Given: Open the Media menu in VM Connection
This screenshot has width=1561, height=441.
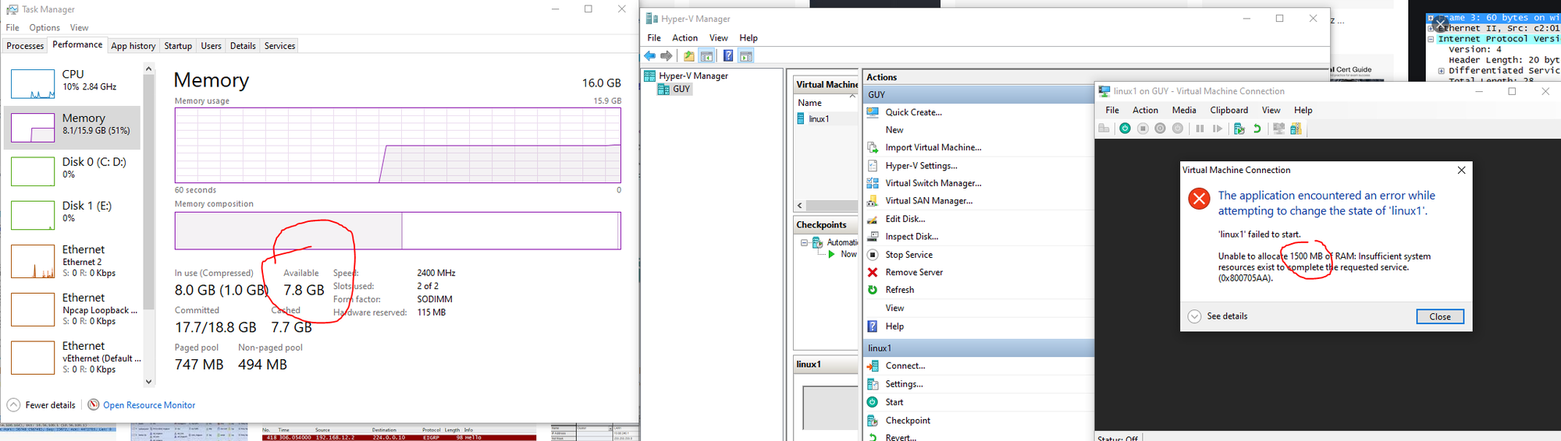Looking at the screenshot, I should (1184, 110).
